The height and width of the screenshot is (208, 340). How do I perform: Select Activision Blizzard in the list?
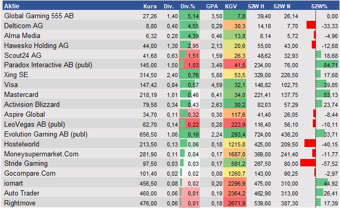click(32, 104)
